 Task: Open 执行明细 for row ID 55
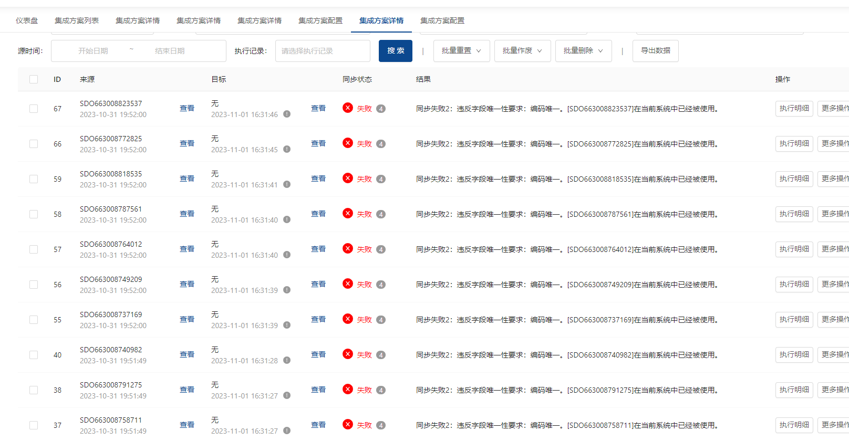point(794,319)
